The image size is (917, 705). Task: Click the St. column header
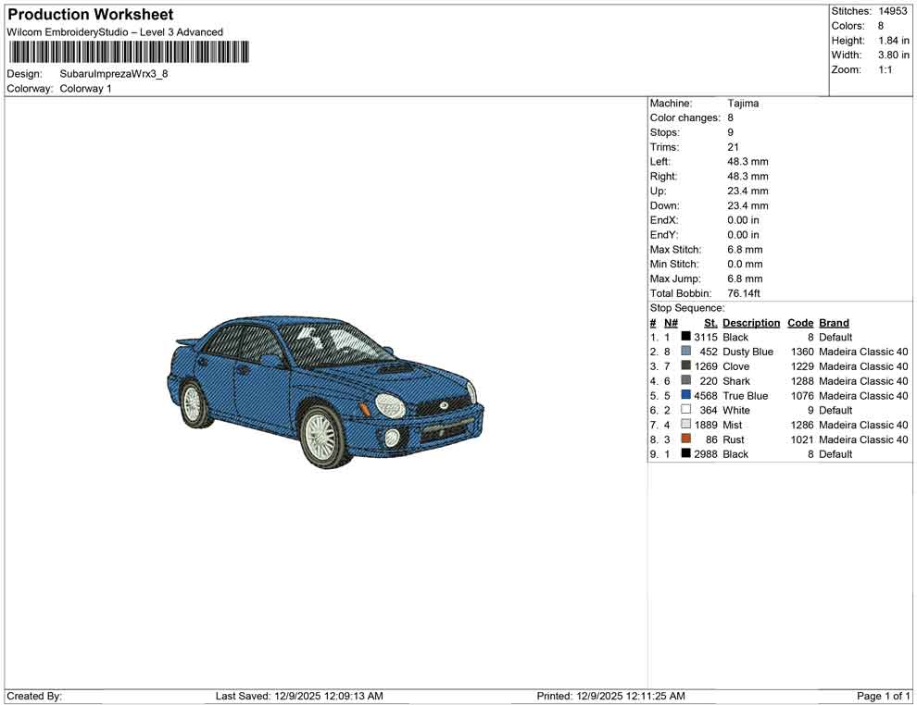pyautogui.click(x=710, y=322)
